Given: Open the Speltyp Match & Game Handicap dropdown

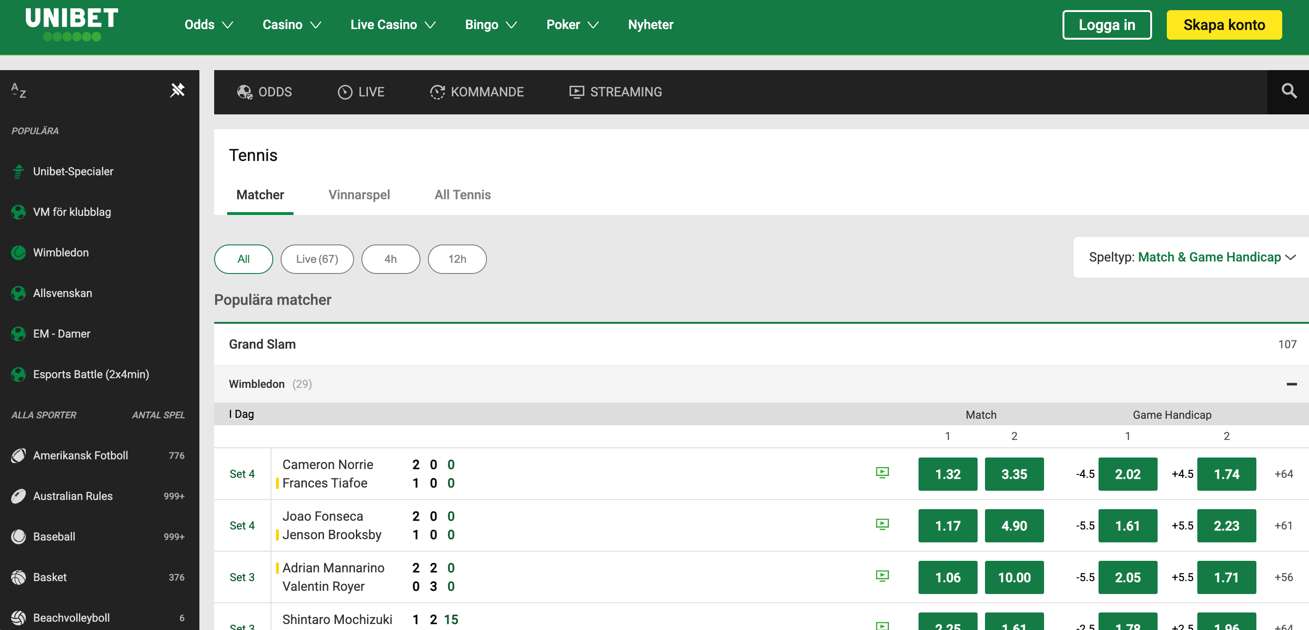Looking at the screenshot, I should point(1192,257).
